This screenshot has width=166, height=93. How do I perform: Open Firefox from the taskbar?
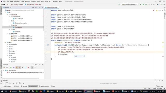click(x=40, y=91)
